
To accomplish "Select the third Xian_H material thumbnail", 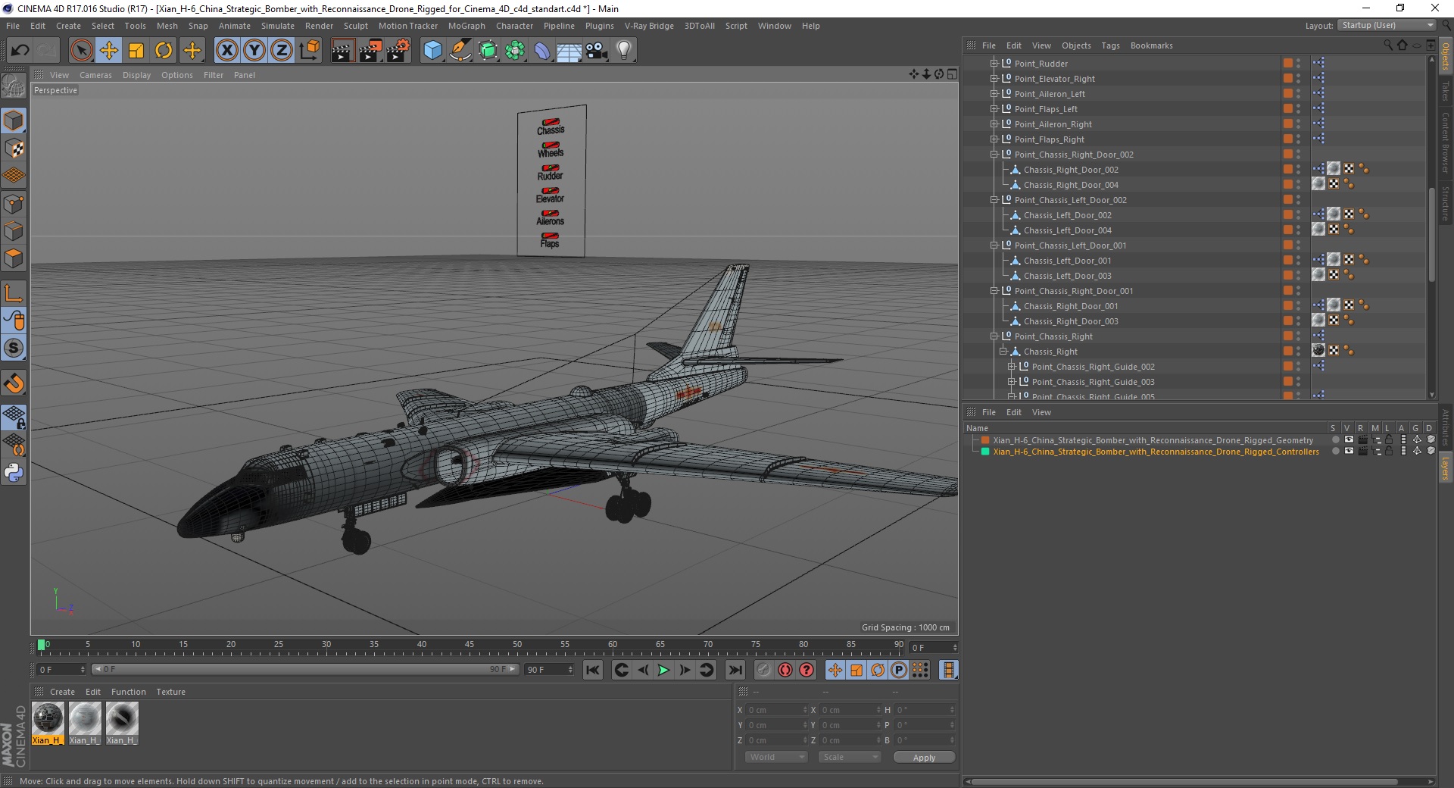I will [x=122, y=723].
